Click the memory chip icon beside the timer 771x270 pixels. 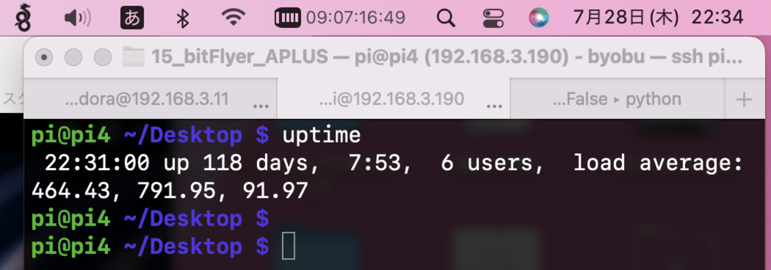click(x=288, y=18)
